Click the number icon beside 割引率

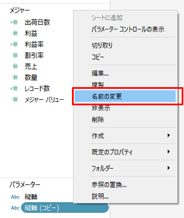coord(15,55)
